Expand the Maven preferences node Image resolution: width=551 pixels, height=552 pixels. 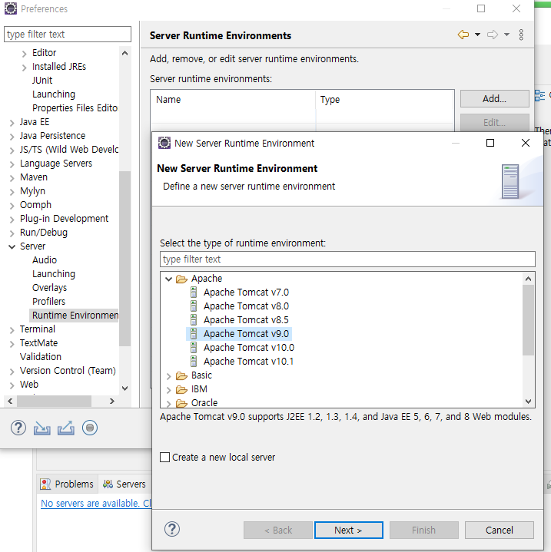point(12,178)
